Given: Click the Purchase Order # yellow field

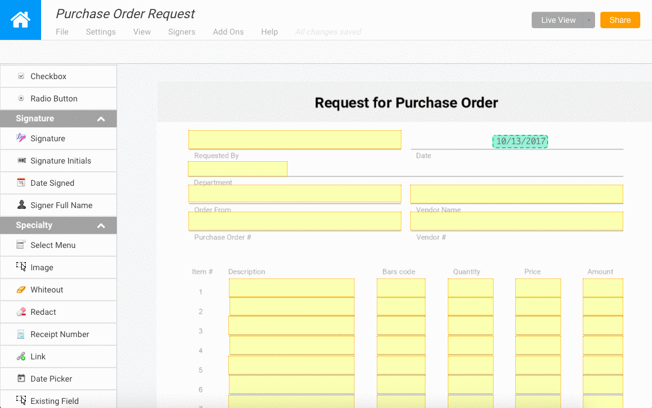Looking at the screenshot, I should point(295,221).
